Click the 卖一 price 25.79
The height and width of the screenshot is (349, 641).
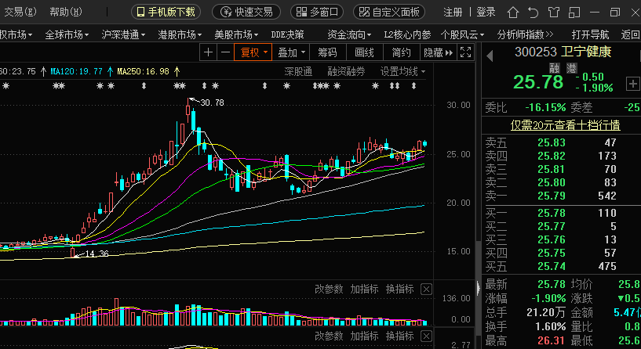(x=552, y=196)
